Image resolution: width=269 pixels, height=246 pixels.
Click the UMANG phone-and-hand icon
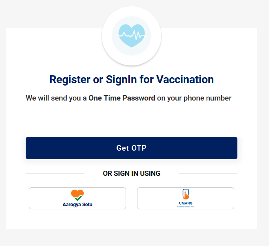[186, 194]
